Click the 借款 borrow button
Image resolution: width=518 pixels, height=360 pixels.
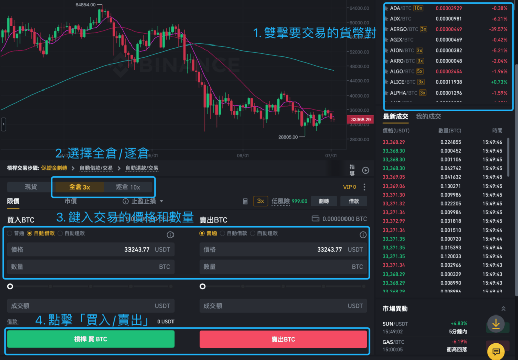click(354, 201)
